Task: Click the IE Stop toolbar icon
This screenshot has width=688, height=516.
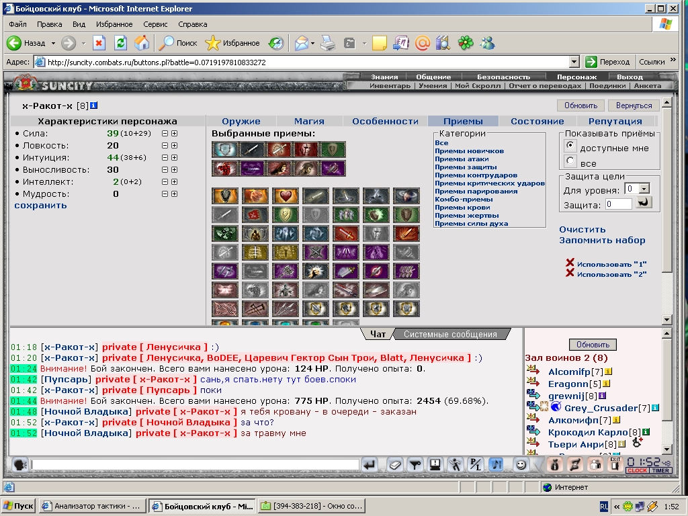Action: [99, 43]
